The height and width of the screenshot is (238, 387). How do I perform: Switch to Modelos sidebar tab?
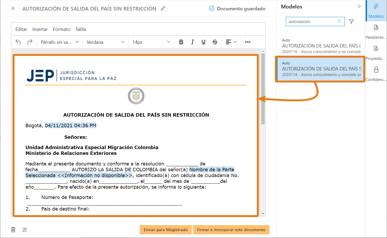(376, 11)
